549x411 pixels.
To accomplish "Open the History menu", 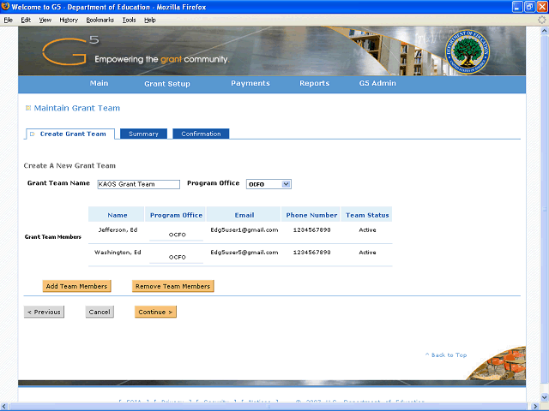I will point(69,20).
